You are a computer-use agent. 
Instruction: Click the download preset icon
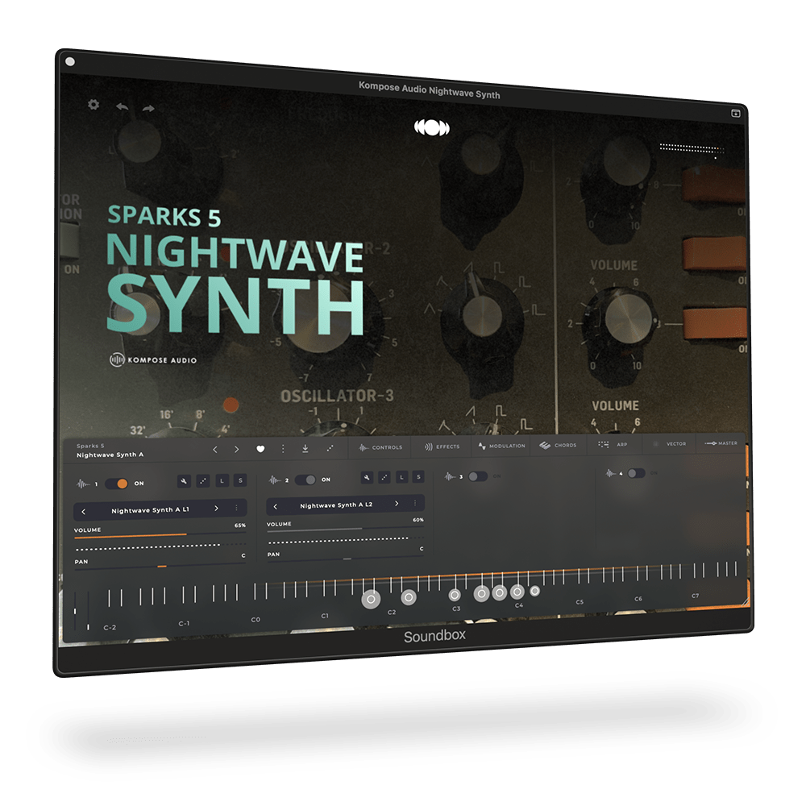coord(305,447)
